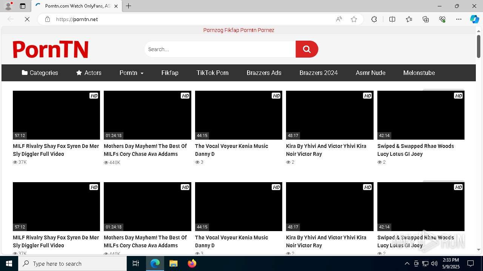Click the read aloud icon

tap(339, 19)
